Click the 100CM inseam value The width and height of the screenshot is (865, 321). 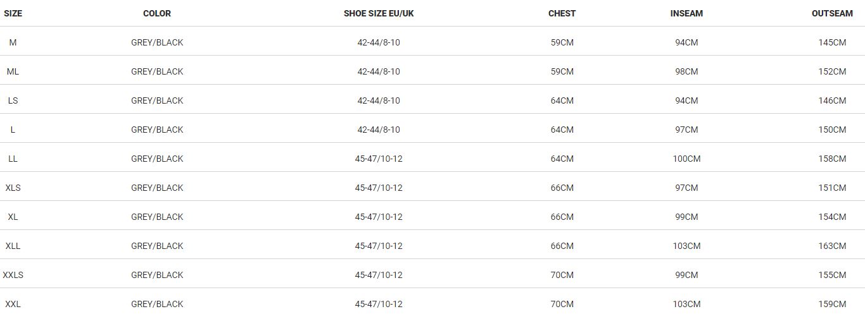pyautogui.click(x=686, y=159)
